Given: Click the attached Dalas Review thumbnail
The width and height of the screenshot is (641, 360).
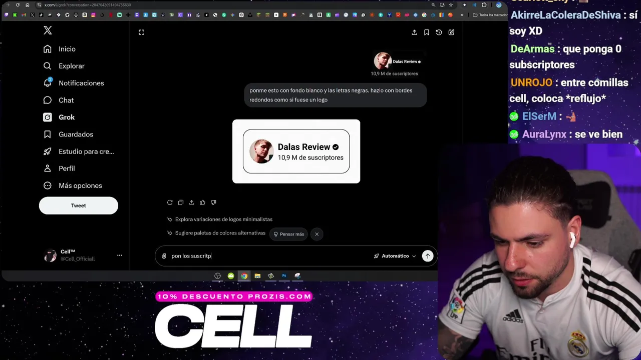Looking at the screenshot, I should click(x=399, y=64).
